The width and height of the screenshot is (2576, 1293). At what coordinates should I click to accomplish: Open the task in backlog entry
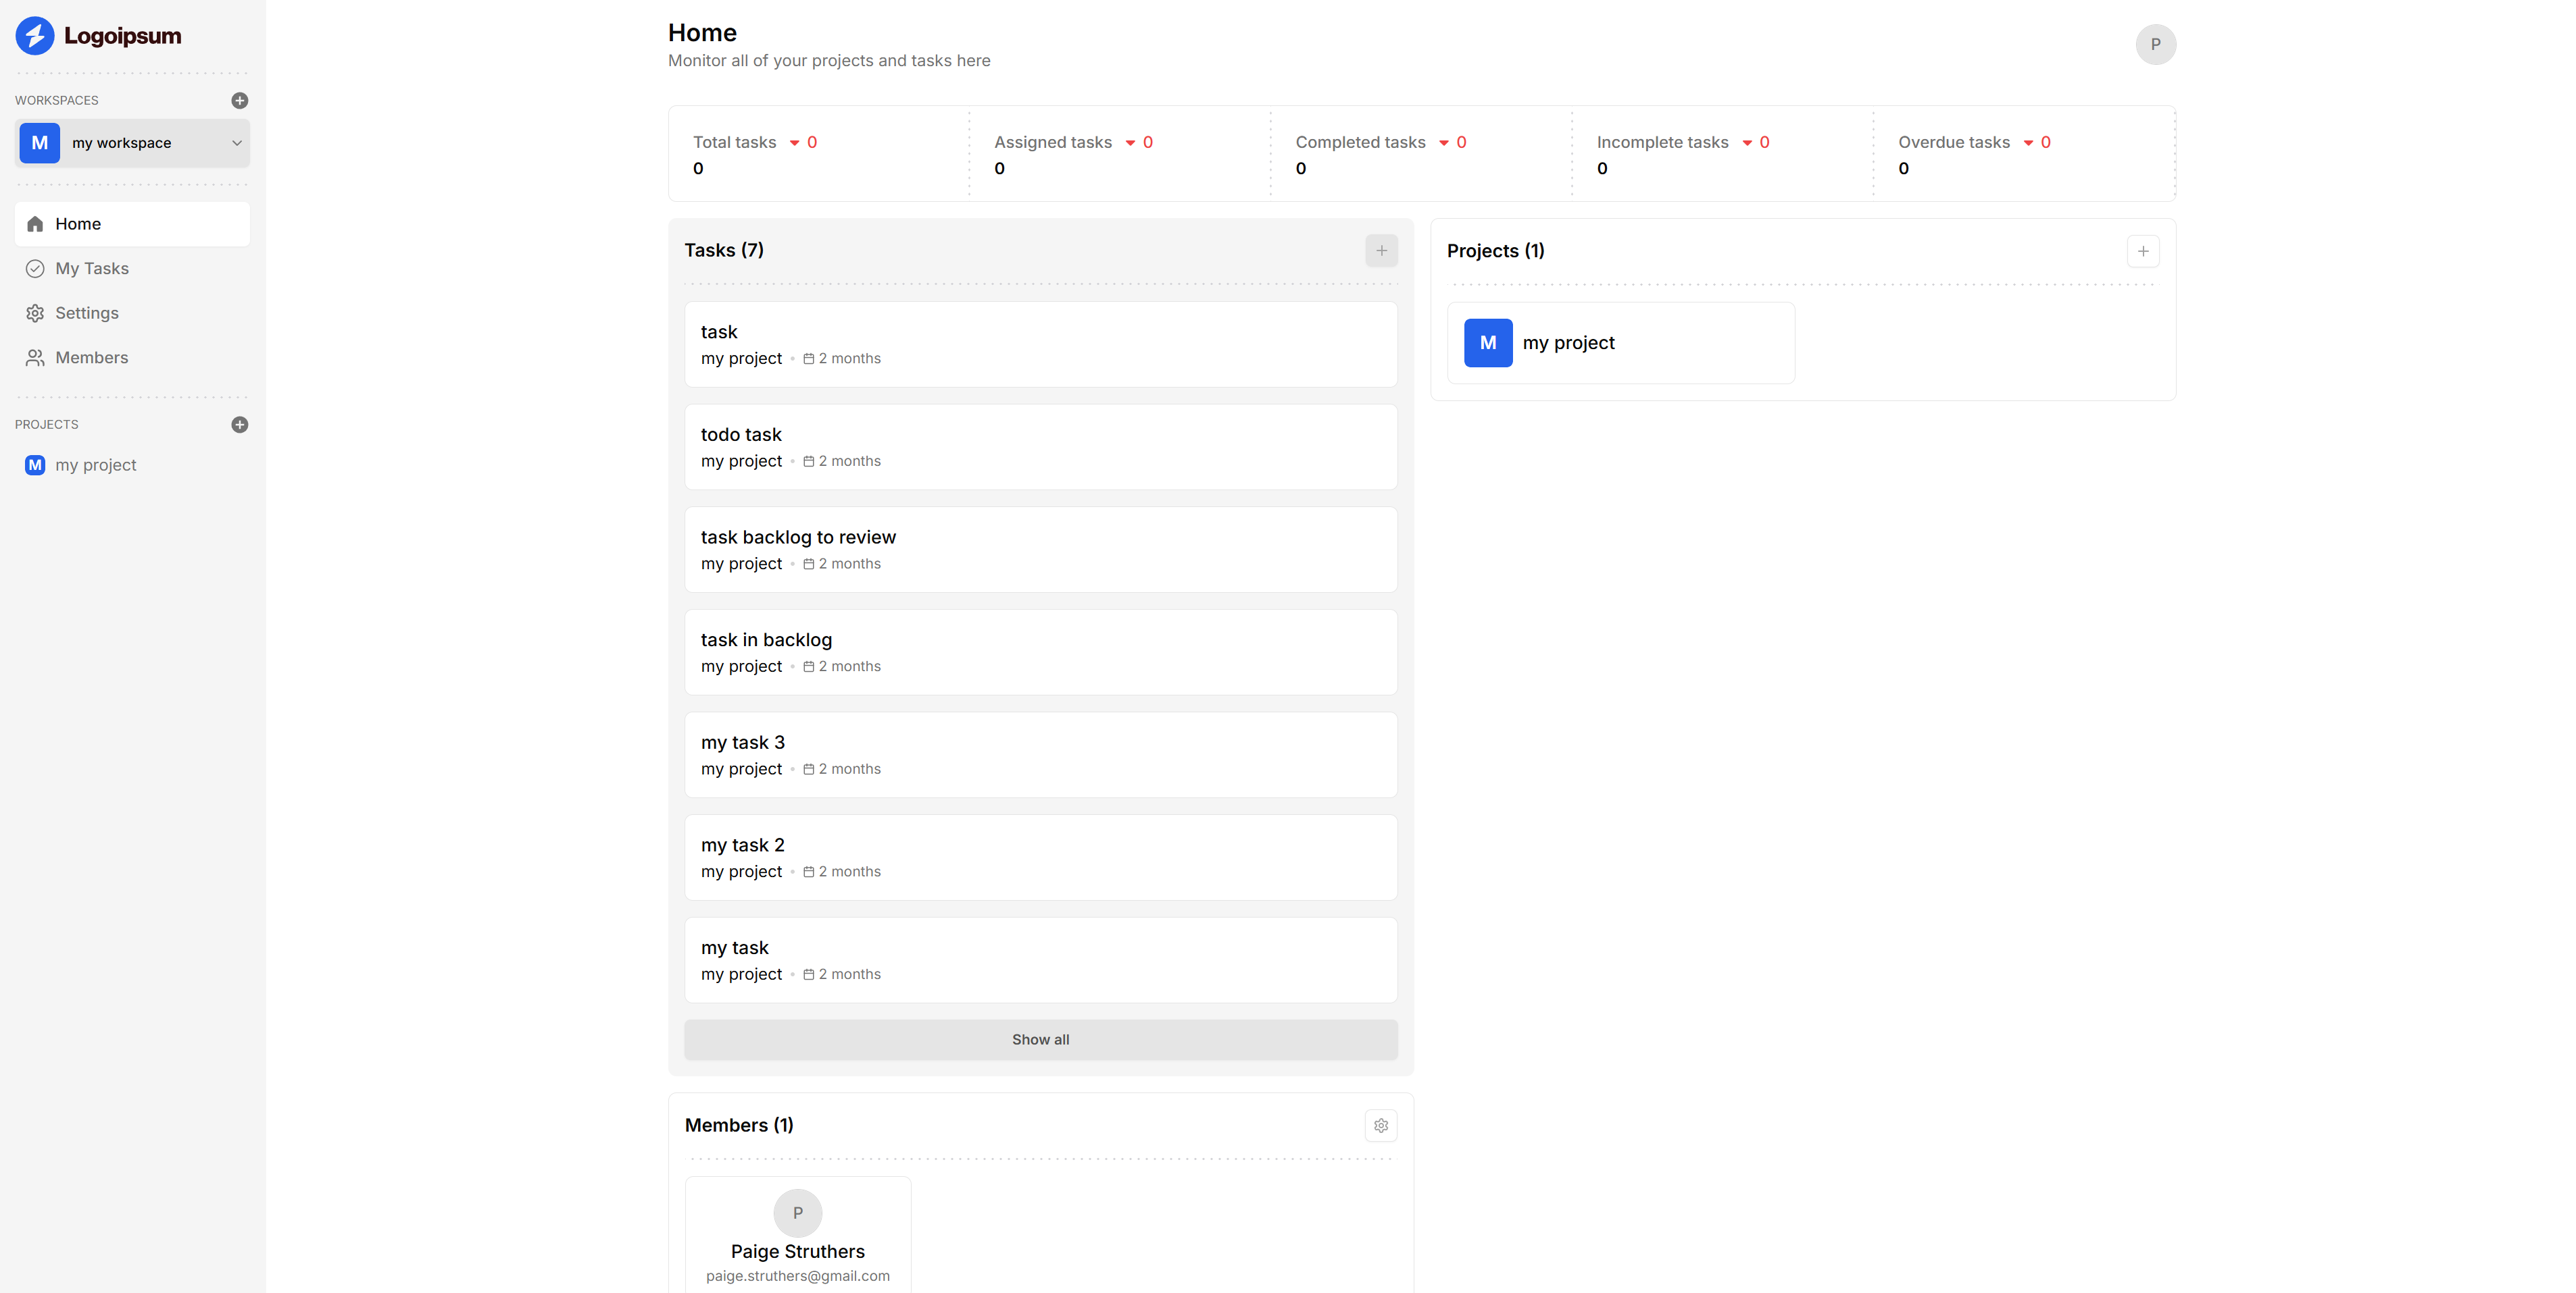[1040, 652]
